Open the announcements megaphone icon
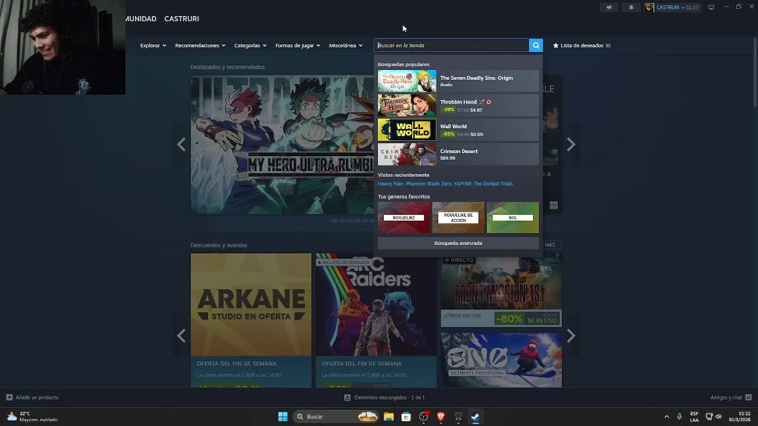The height and width of the screenshot is (426, 758). pos(609,7)
